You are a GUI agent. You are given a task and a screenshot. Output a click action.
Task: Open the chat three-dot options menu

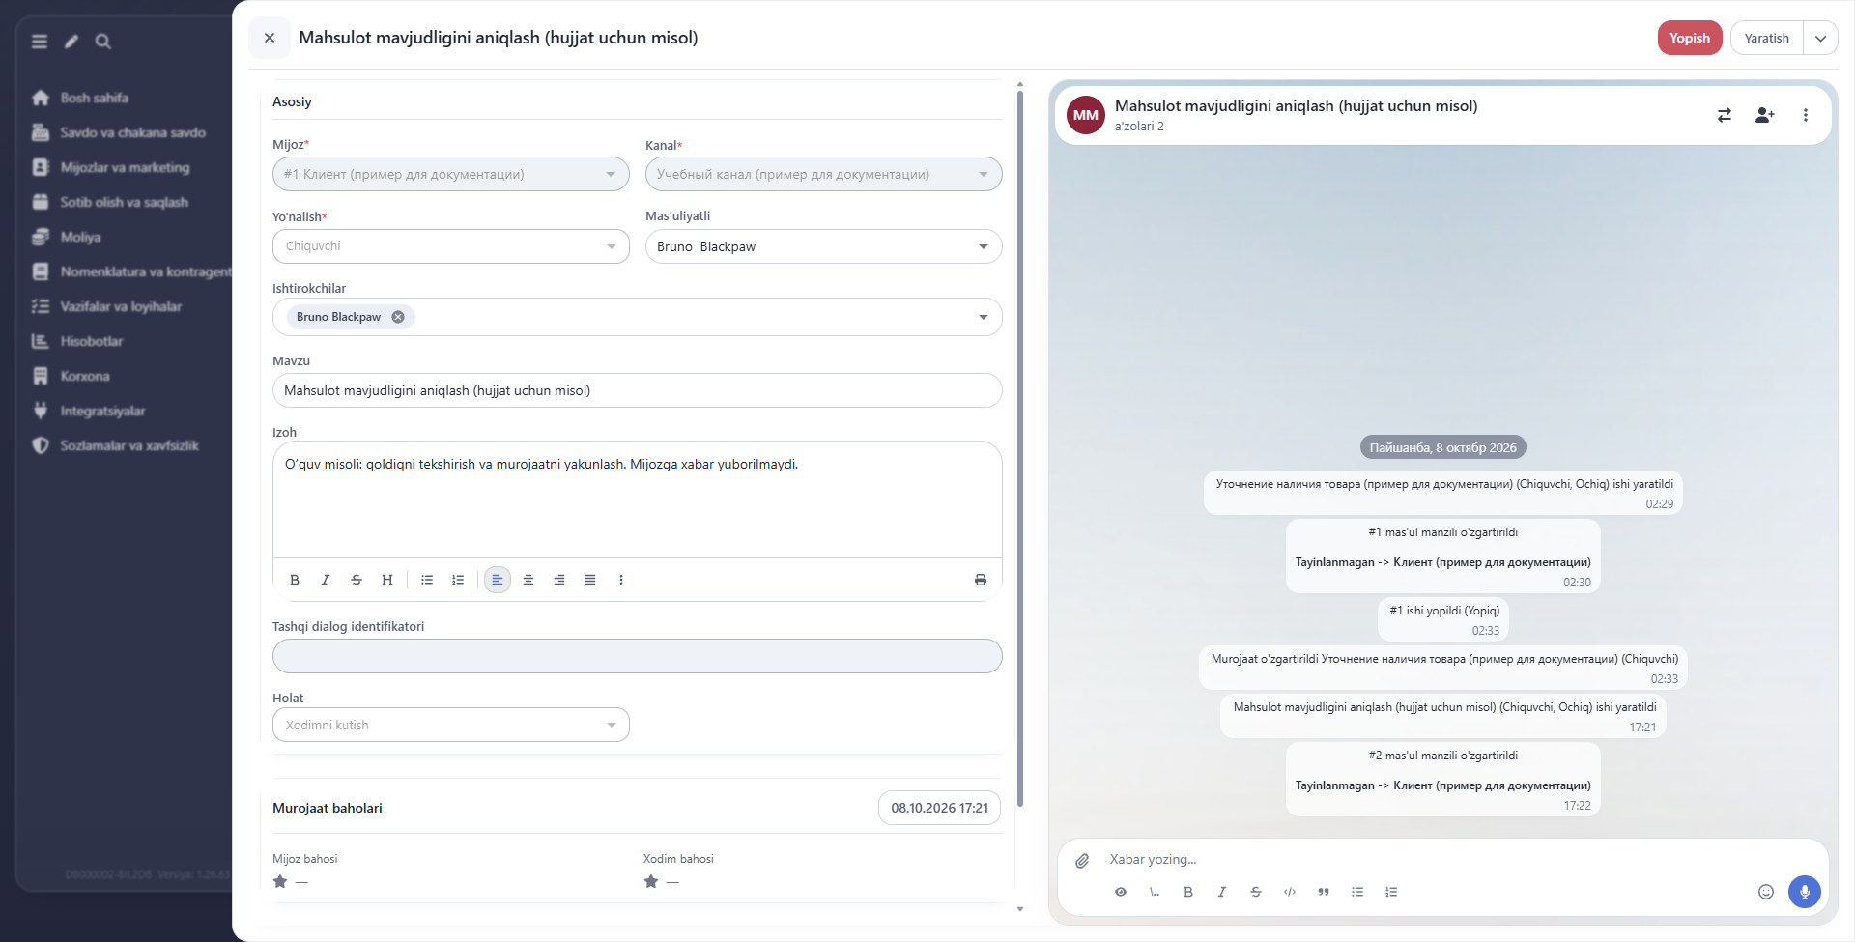(x=1806, y=115)
